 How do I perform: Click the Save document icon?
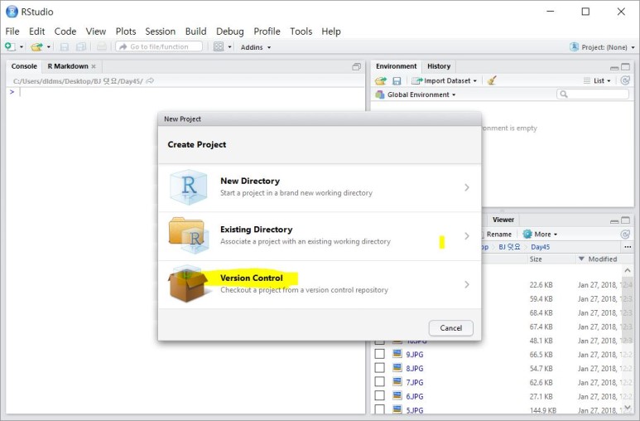[x=64, y=47]
